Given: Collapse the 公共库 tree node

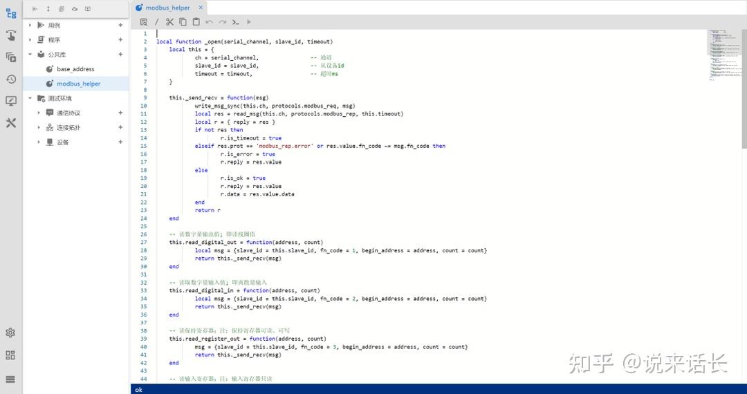Looking at the screenshot, I should [x=30, y=55].
